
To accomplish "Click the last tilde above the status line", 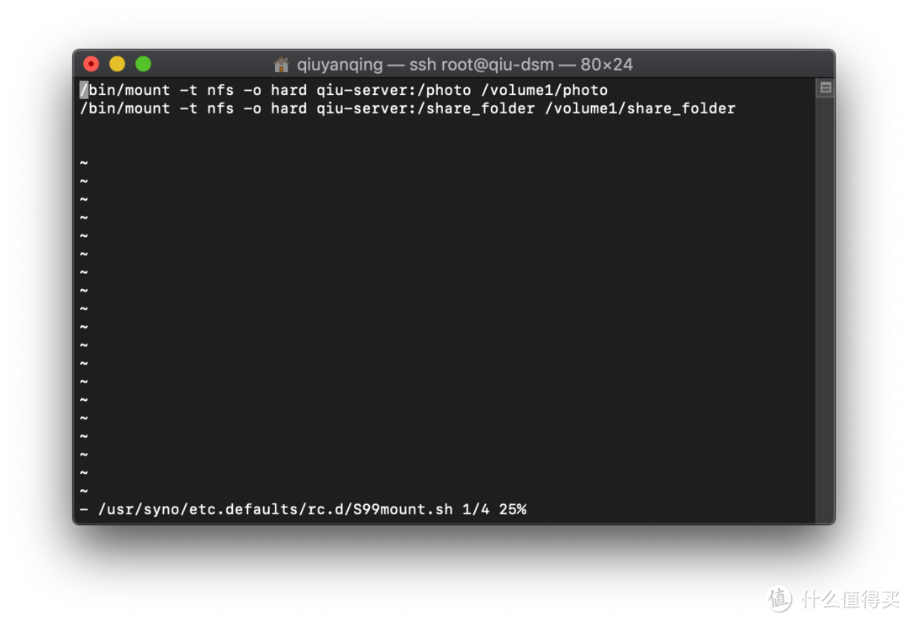I will (84, 491).
